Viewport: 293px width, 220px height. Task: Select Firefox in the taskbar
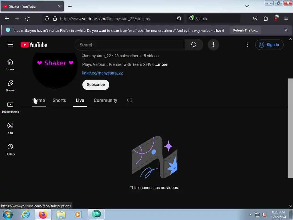43,214
